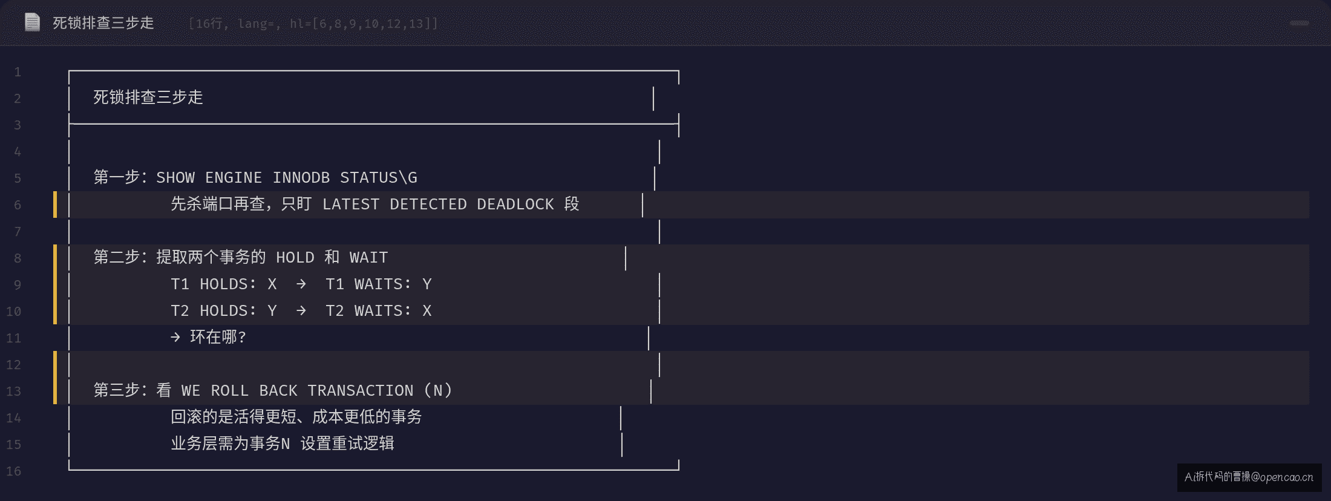Click the 环在哪? line
The width and height of the screenshot is (1331, 501).
click(209, 337)
